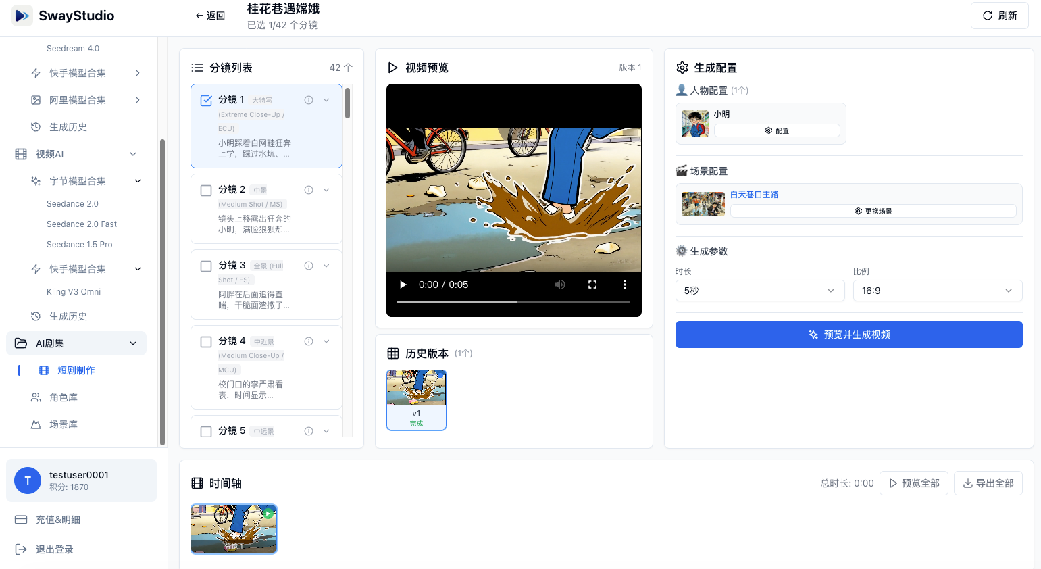The image size is (1041, 569).
Task: Open the info icon for 分镜 4
Action: [x=309, y=341]
